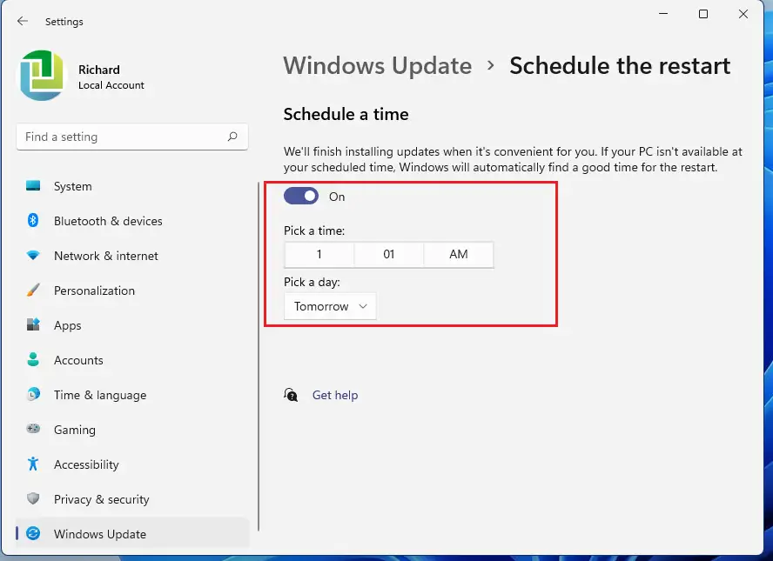Open the Tomorrow day dropdown
The width and height of the screenshot is (773, 561).
click(330, 306)
